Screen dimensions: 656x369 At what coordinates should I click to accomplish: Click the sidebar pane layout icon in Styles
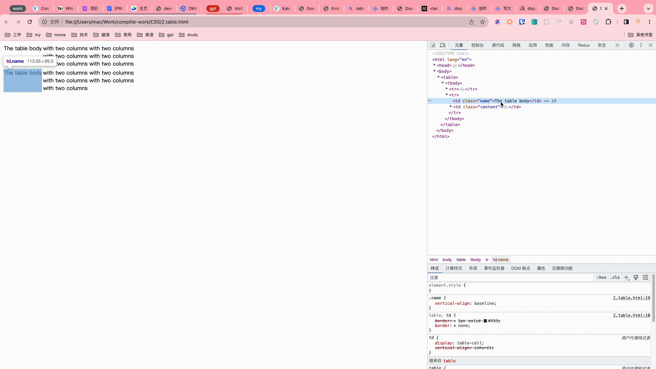coord(645,277)
